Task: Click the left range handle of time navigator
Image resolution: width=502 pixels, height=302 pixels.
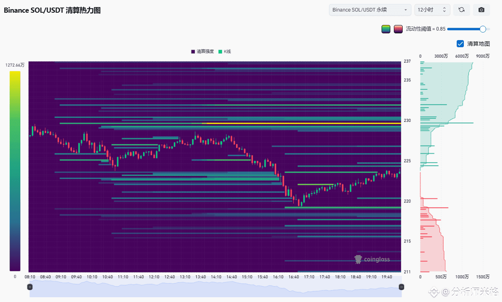Action: (30, 287)
